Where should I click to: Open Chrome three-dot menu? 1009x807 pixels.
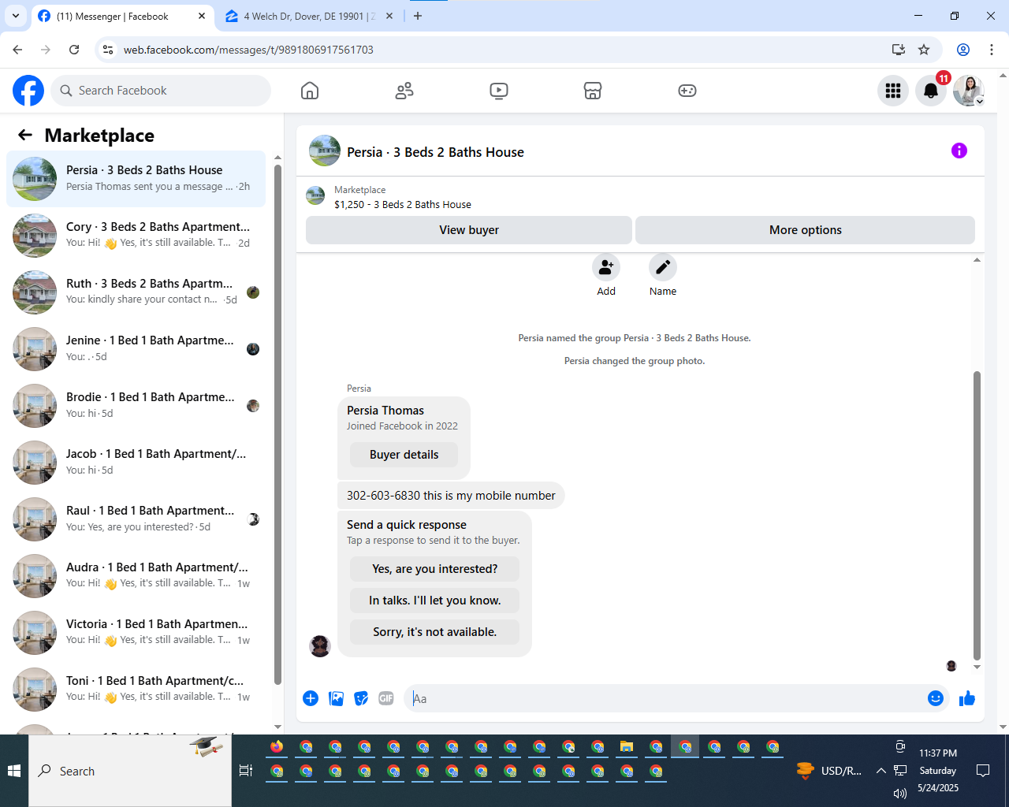[992, 50]
